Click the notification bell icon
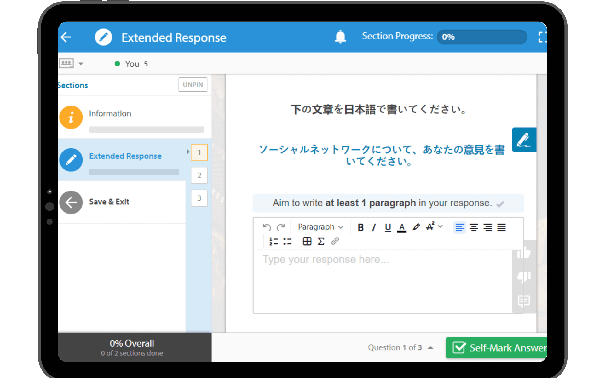 click(x=340, y=37)
